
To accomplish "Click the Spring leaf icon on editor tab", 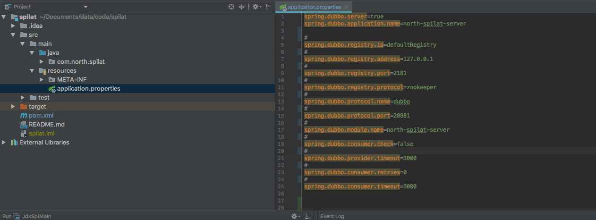I will tap(282, 7).
